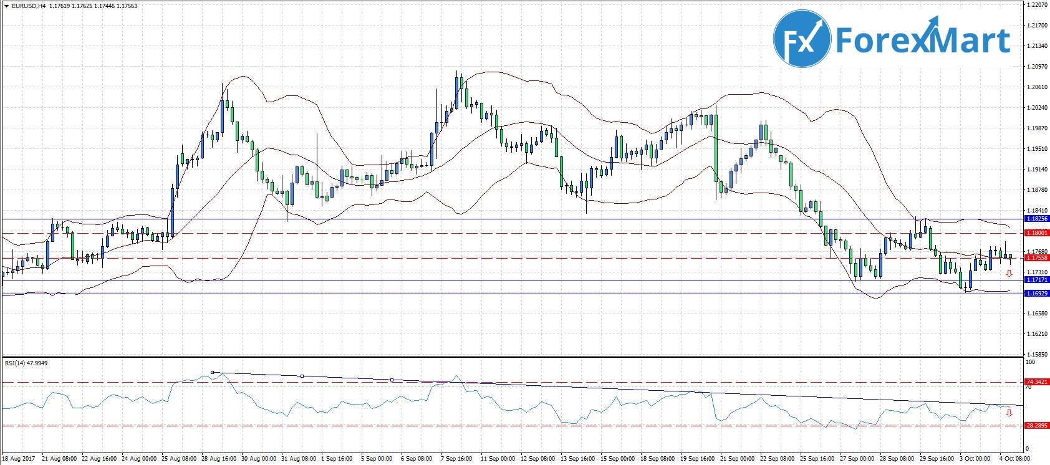Viewport: 1050px width, 465px height.
Task: Click the ForexMart brand name text
Action: click(x=922, y=41)
